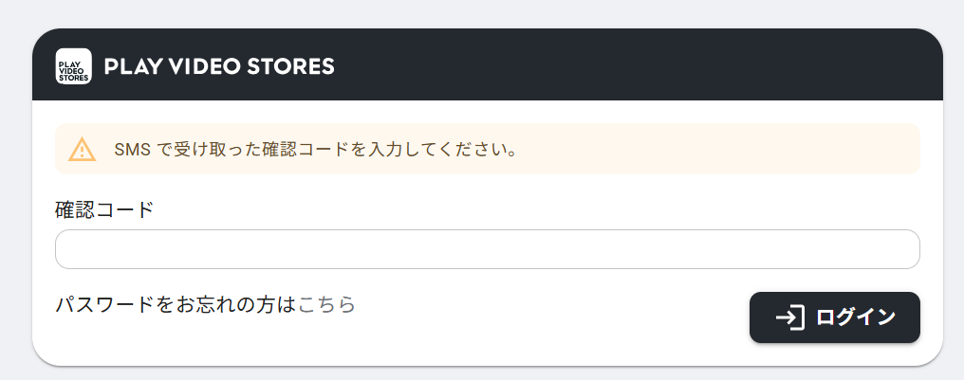Focus the 確認コード input field

(488, 249)
